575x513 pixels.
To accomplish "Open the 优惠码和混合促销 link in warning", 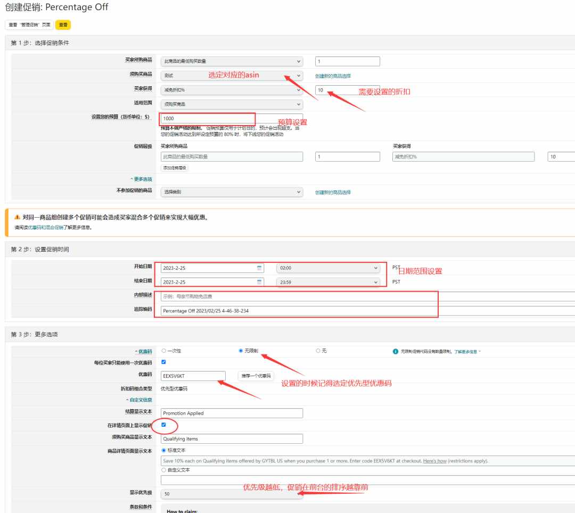I will coord(45,228).
